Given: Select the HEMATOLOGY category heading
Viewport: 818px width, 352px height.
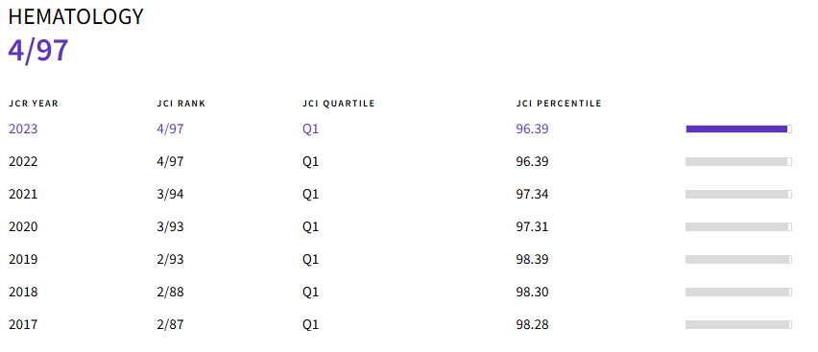Looking at the screenshot, I should 76,16.
